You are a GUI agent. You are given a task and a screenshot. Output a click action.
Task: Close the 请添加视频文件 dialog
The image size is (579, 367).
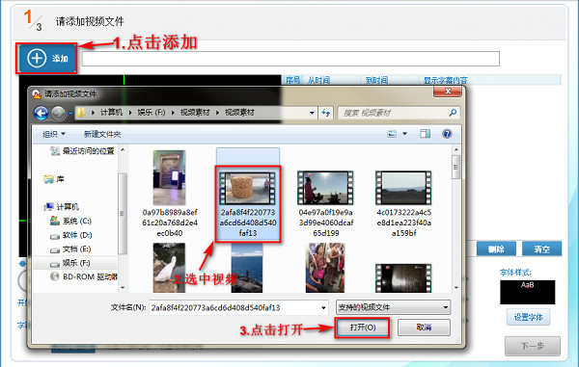click(448, 92)
